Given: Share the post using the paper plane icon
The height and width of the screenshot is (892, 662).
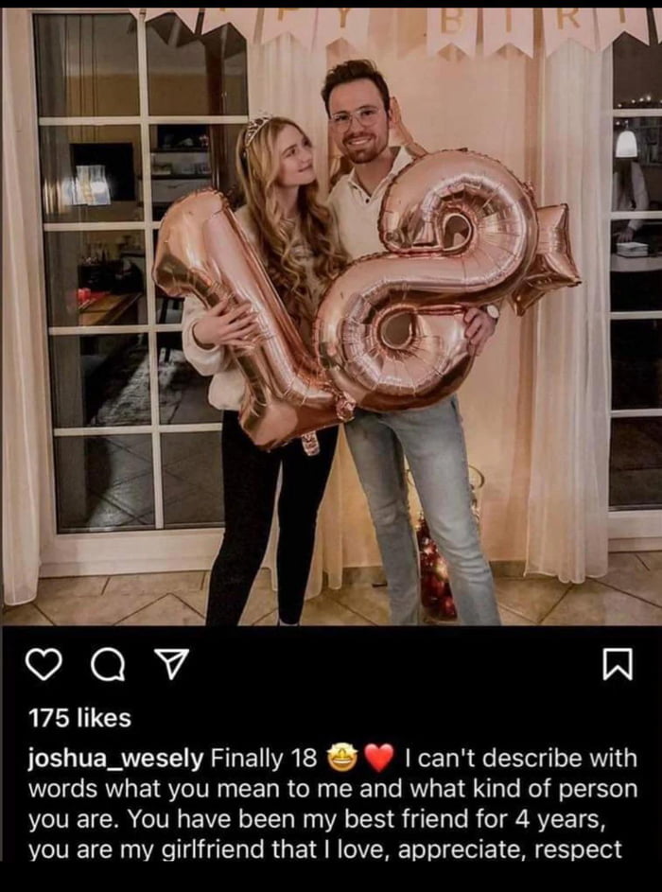Looking at the screenshot, I should tap(172, 666).
